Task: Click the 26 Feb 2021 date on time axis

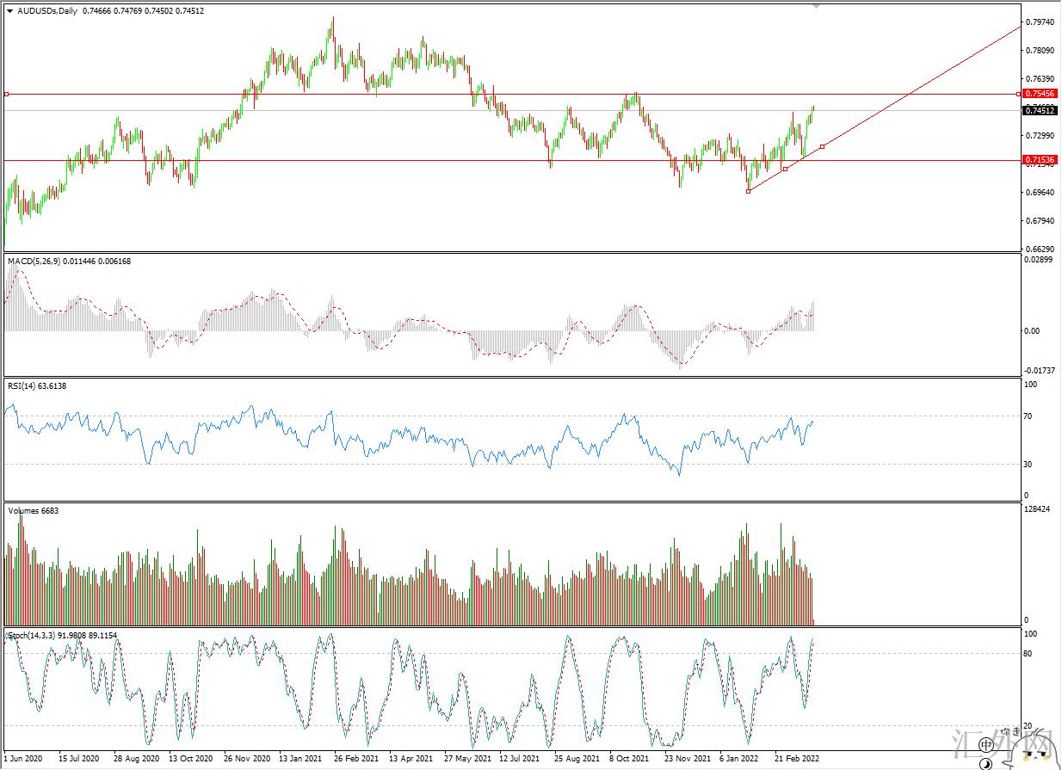Action: click(x=356, y=759)
